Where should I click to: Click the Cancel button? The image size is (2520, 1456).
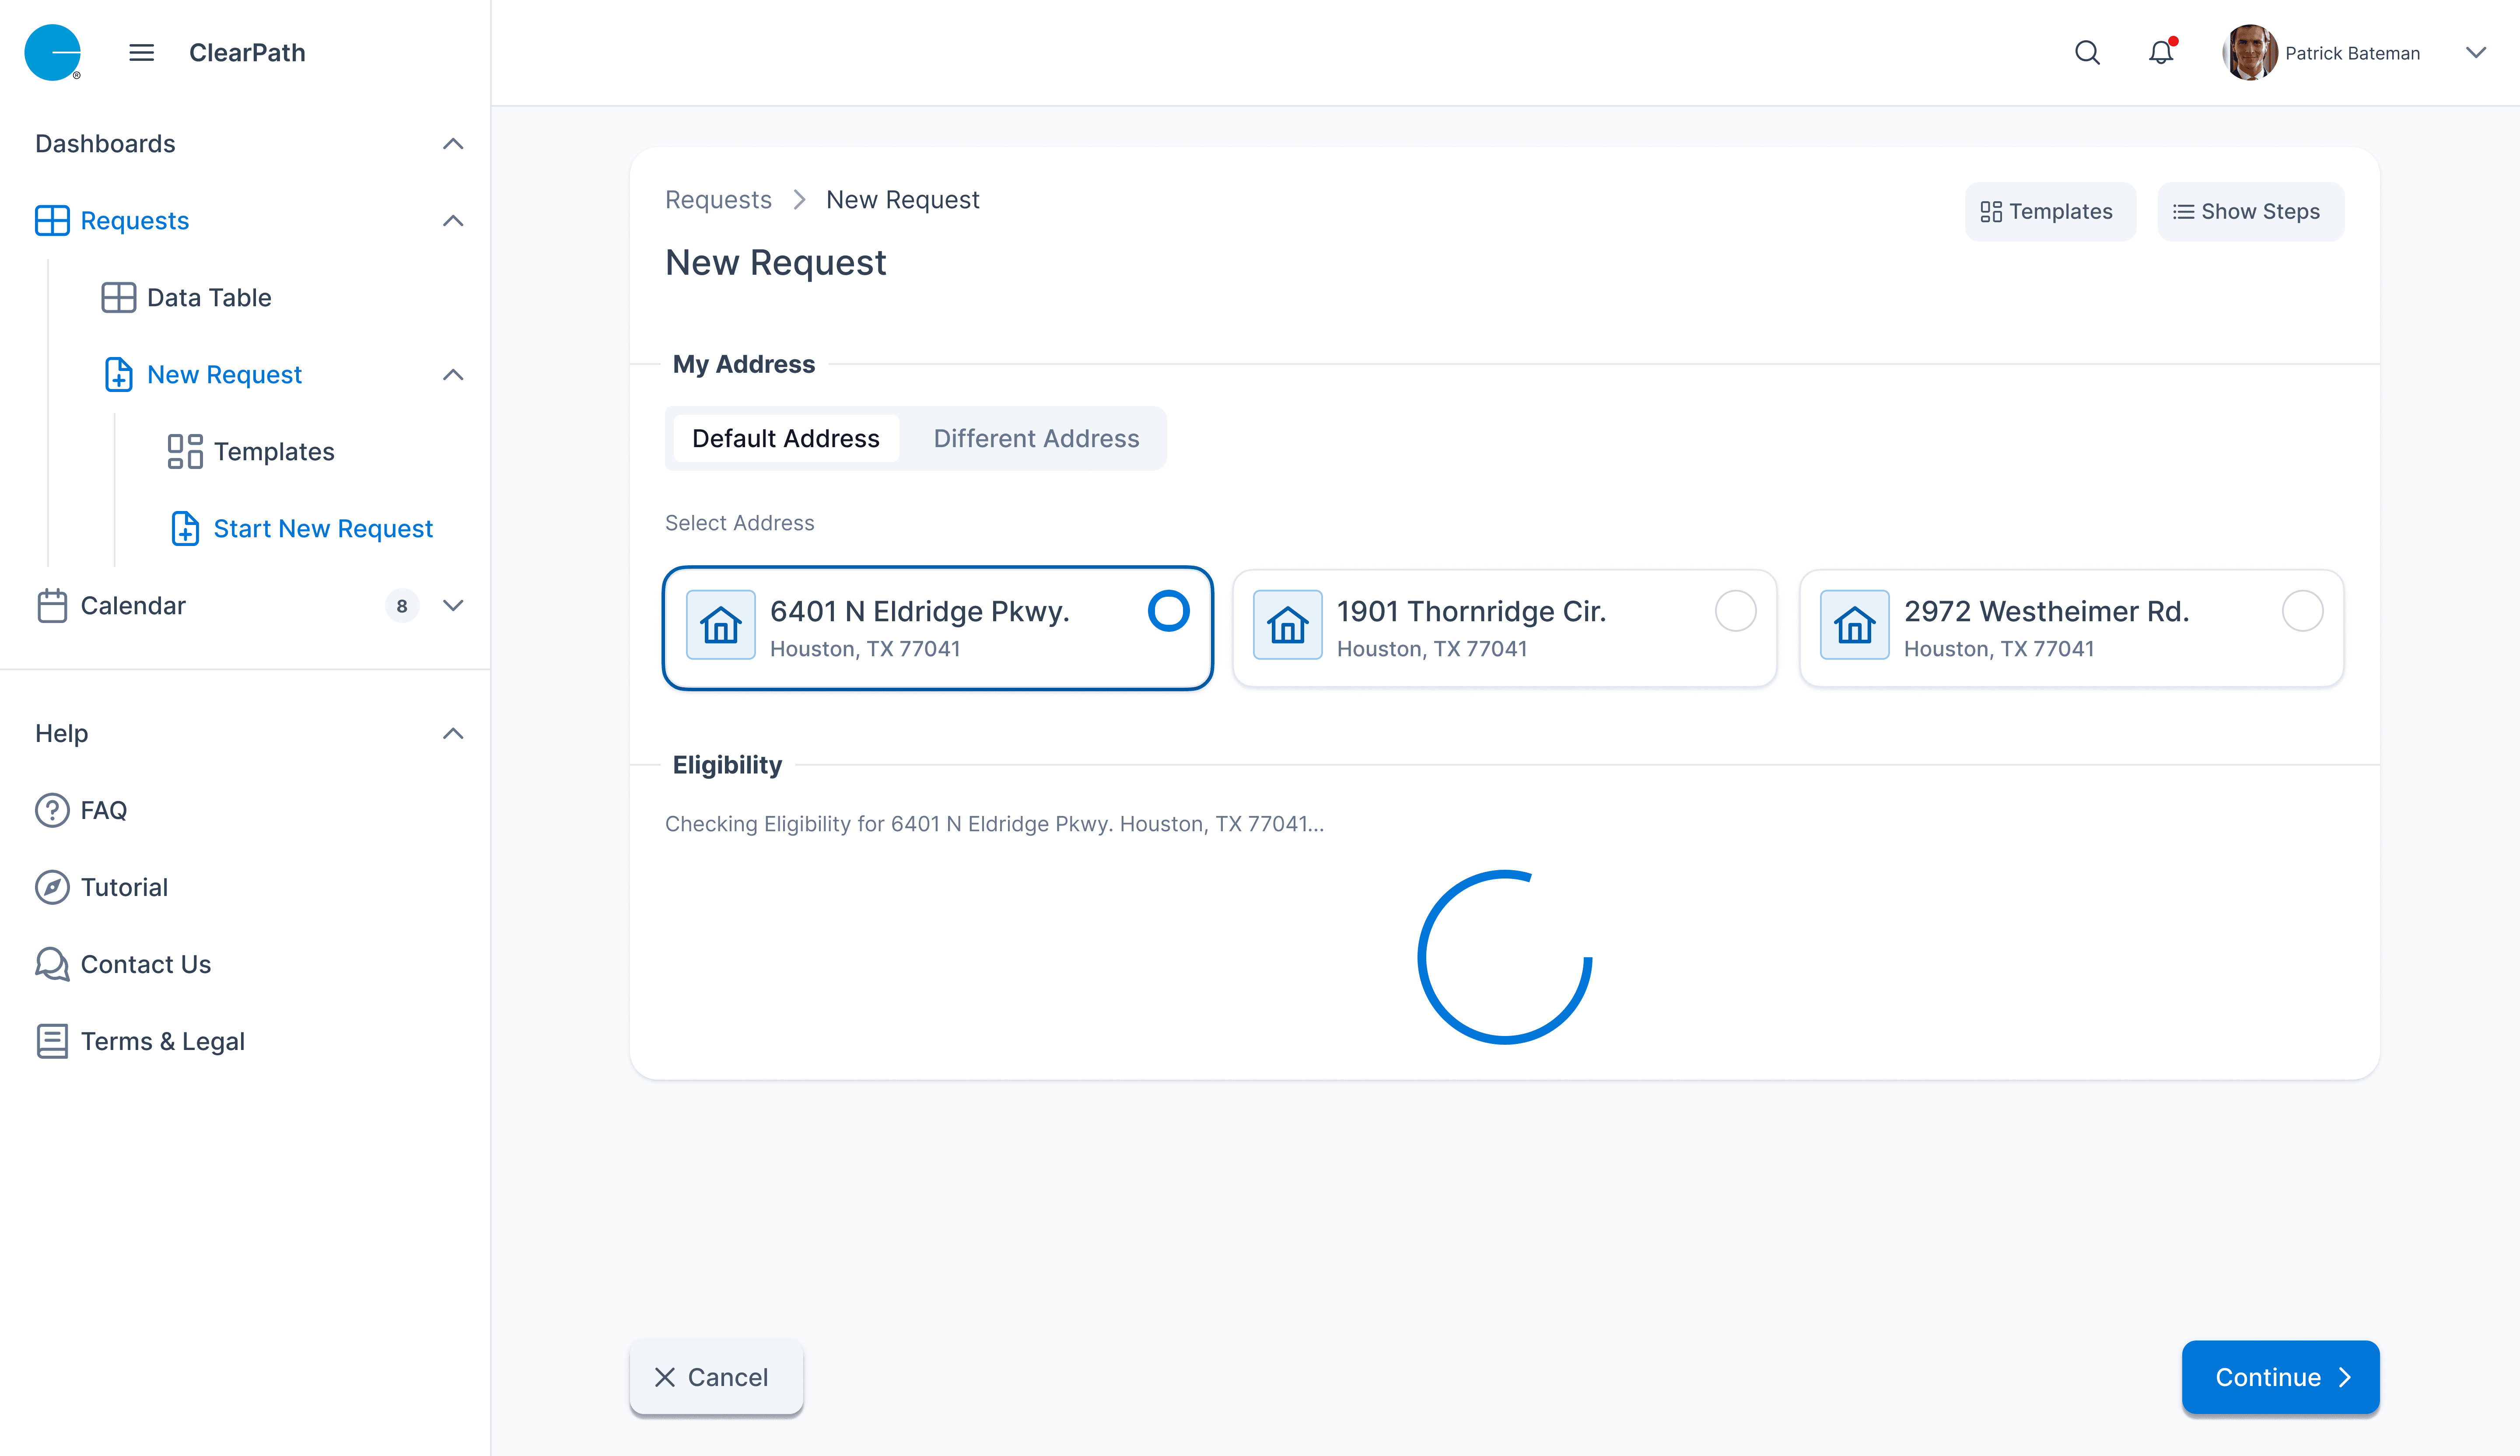coord(715,1377)
